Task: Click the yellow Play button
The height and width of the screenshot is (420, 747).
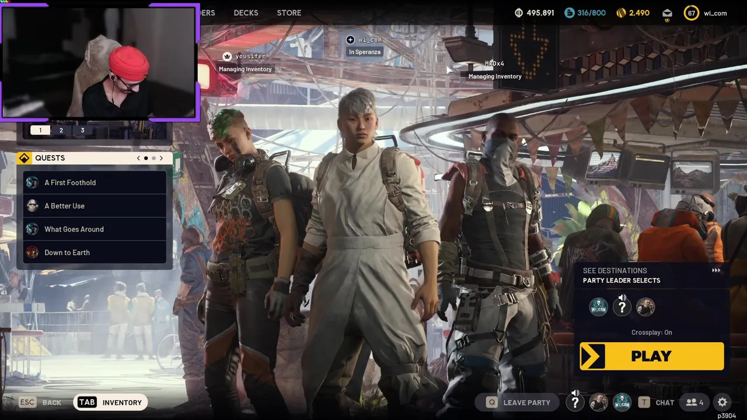Action: click(x=652, y=356)
